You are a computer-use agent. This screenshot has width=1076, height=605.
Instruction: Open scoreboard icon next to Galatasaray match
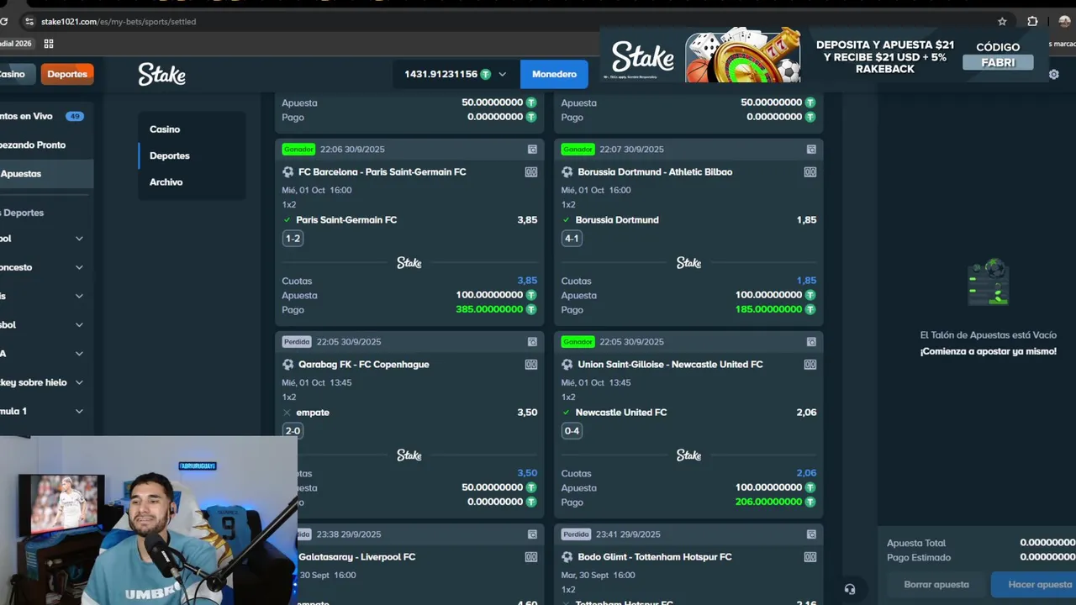coord(531,556)
